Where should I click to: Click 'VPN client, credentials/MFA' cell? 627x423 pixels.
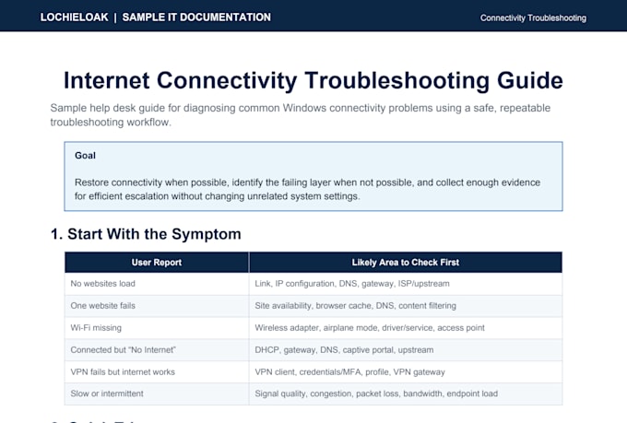406,371
